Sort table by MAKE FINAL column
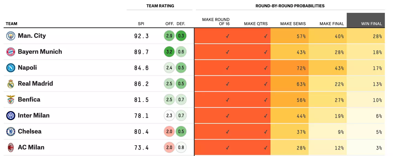The image size is (393, 156). (x=332, y=24)
